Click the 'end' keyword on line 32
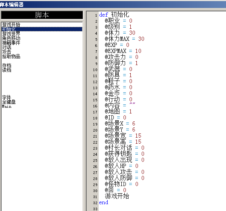The height and width of the screenshot is (211, 226). [104, 202]
